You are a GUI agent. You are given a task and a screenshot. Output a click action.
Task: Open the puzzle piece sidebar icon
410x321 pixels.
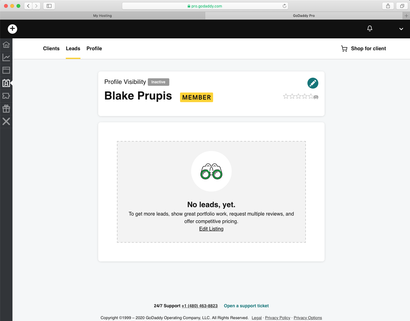(x=6, y=96)
